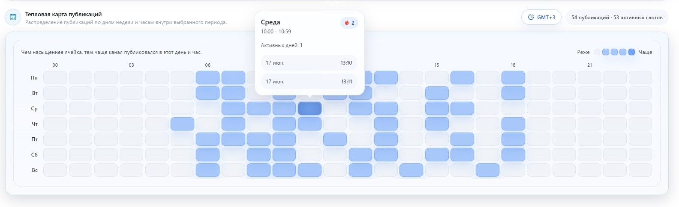Screen dimensions: 679x207
Task: Click the fire badge showing 2 in tooltip
Action: click(x=349, y=23)
